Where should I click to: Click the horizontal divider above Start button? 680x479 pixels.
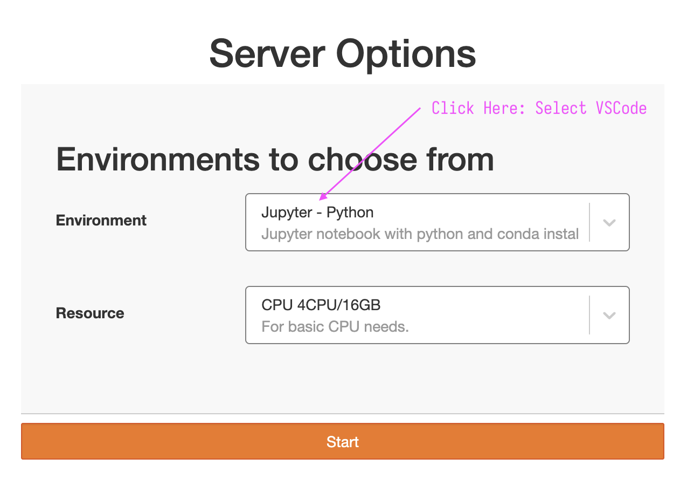(x=342, y=414)
